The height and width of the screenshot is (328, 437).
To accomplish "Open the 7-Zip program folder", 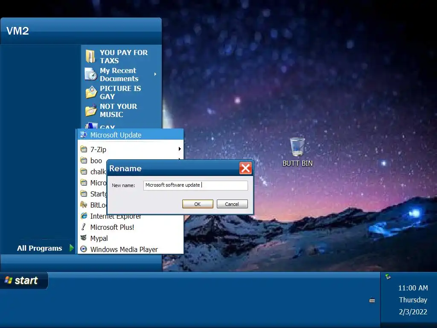I will (130, 149).
